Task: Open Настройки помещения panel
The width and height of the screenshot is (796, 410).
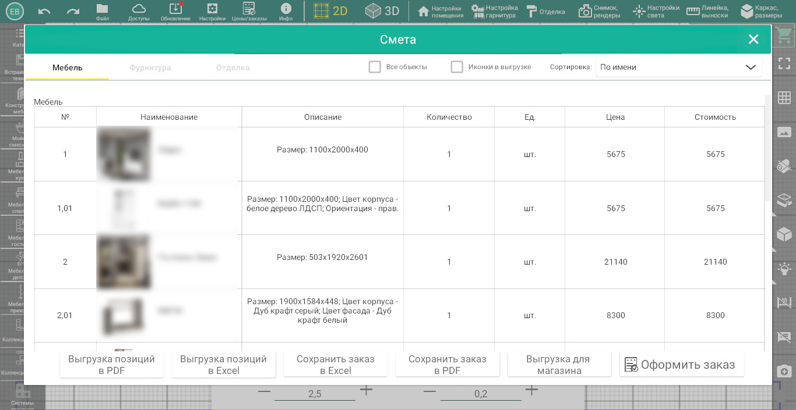Action: 441,12
